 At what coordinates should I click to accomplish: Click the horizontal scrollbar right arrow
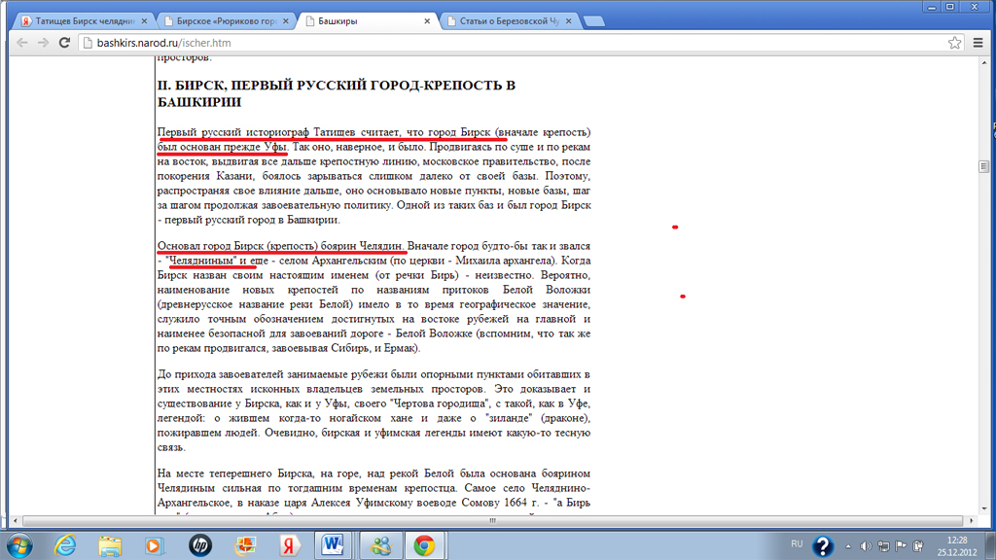pos(972,521)
